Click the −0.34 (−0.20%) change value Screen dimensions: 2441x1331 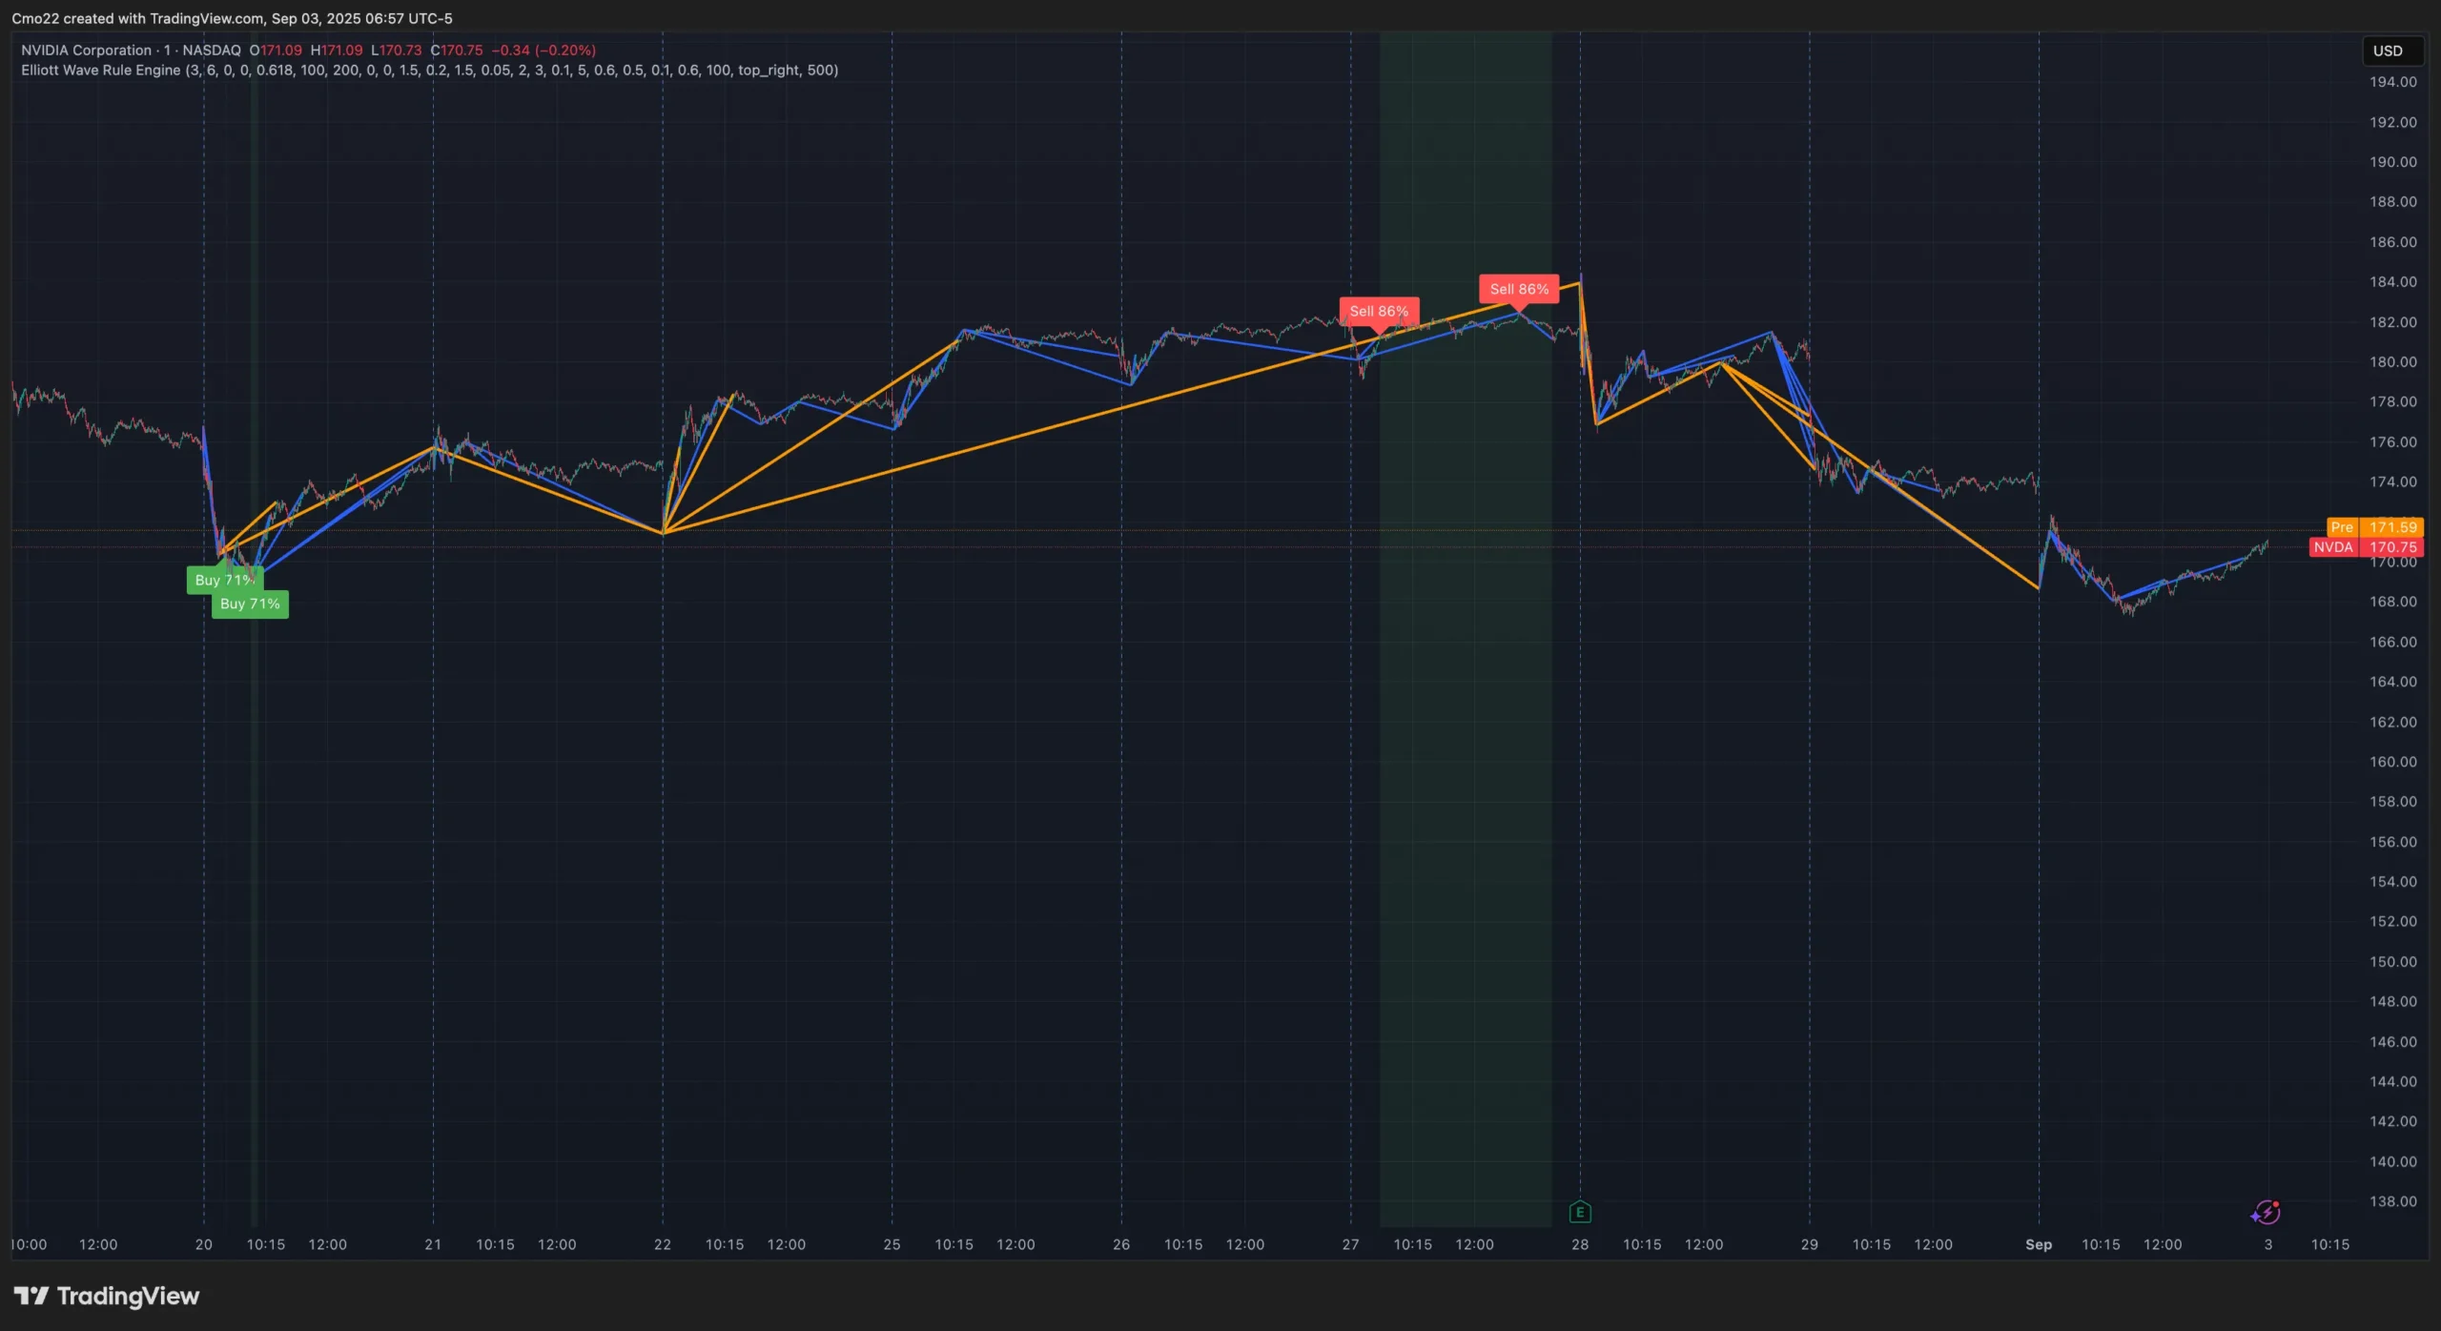click(544, 50)
